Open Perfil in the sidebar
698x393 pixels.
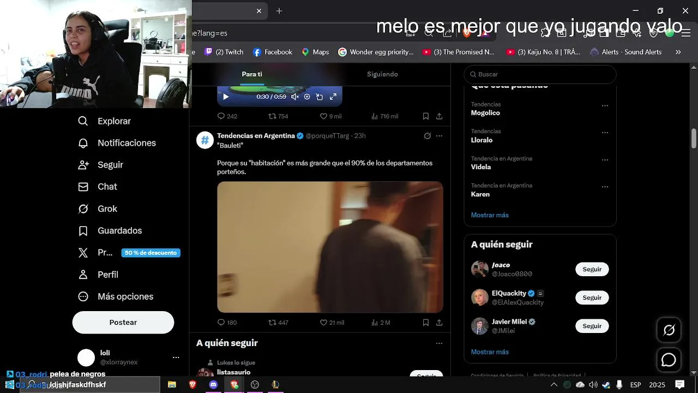click(98, 275)
